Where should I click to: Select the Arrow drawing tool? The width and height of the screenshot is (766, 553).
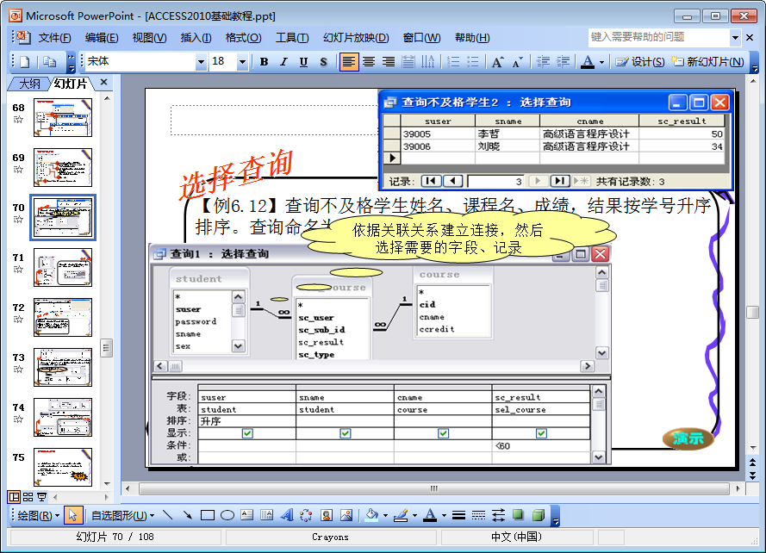coord(188,515)
